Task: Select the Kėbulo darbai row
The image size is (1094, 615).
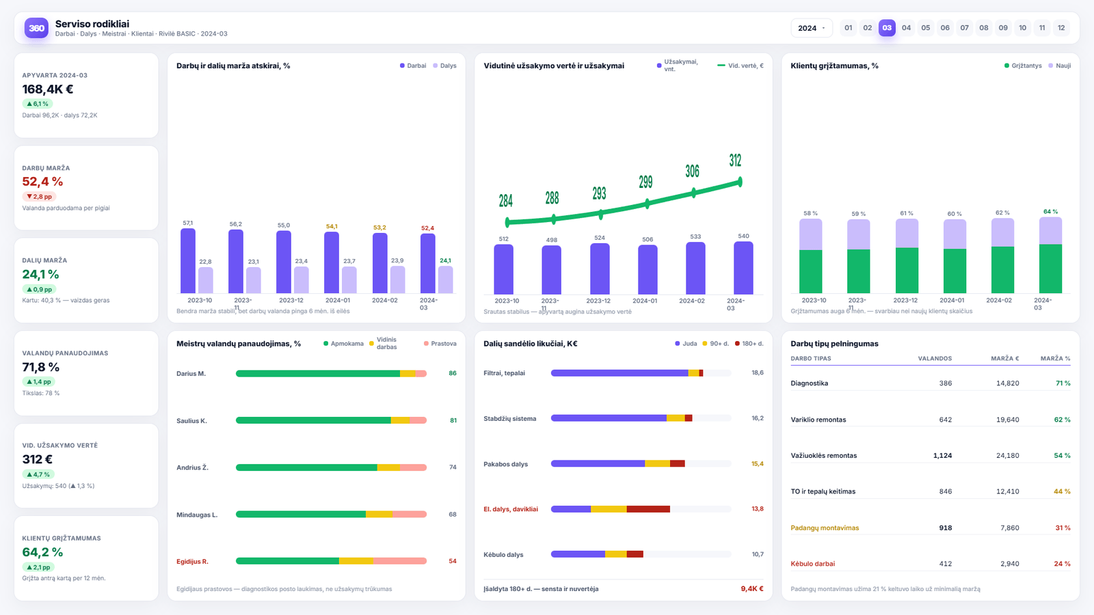Action: (x=931, y=564)
